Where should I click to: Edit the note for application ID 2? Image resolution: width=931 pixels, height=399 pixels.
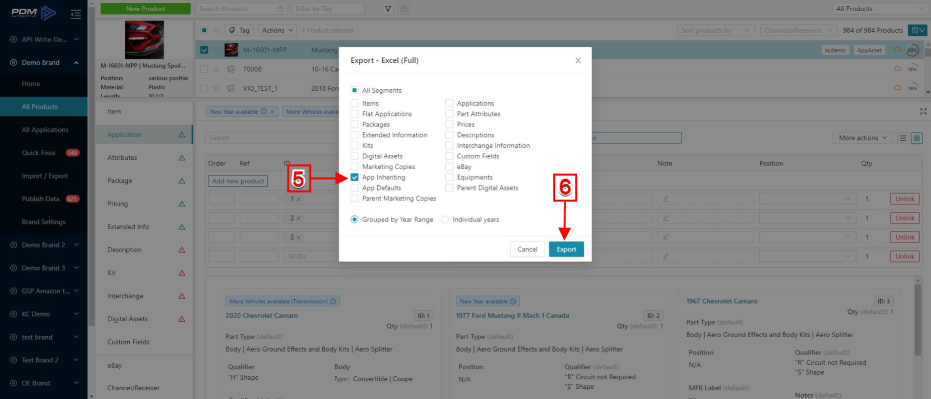point(666,218)
